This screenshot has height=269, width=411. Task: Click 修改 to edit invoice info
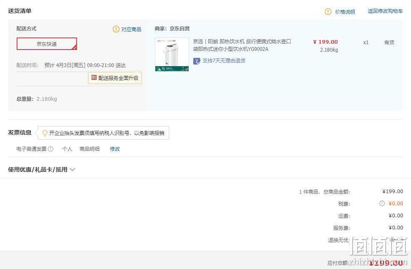115,149
